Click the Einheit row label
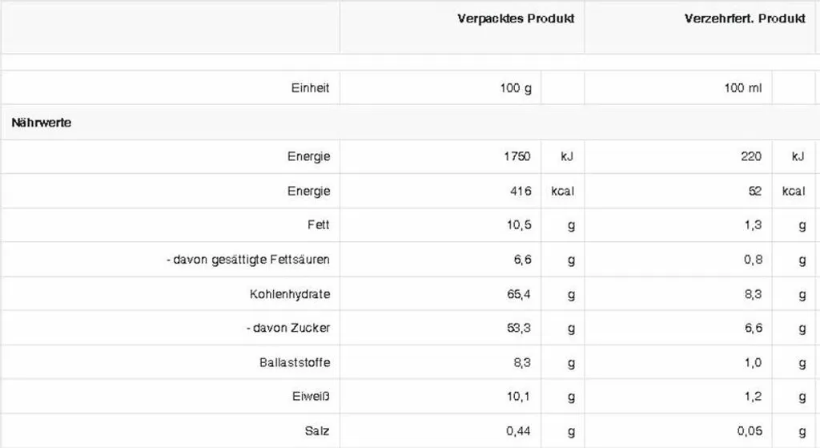Screen dimensions: 820x448 [x=310, y=88]
